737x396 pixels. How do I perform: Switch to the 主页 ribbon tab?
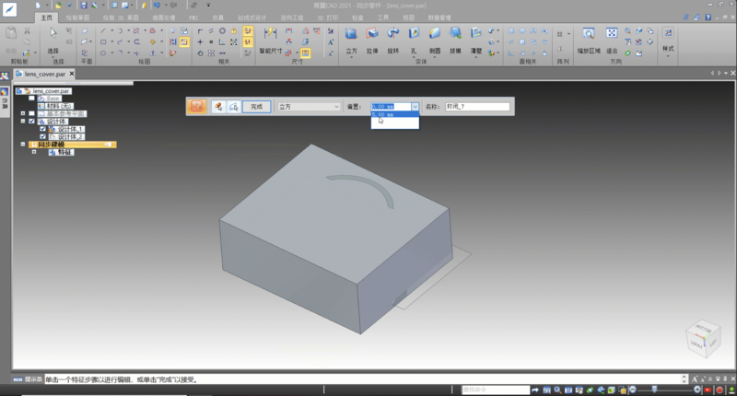pyautogui.click(x=47, y=17)
